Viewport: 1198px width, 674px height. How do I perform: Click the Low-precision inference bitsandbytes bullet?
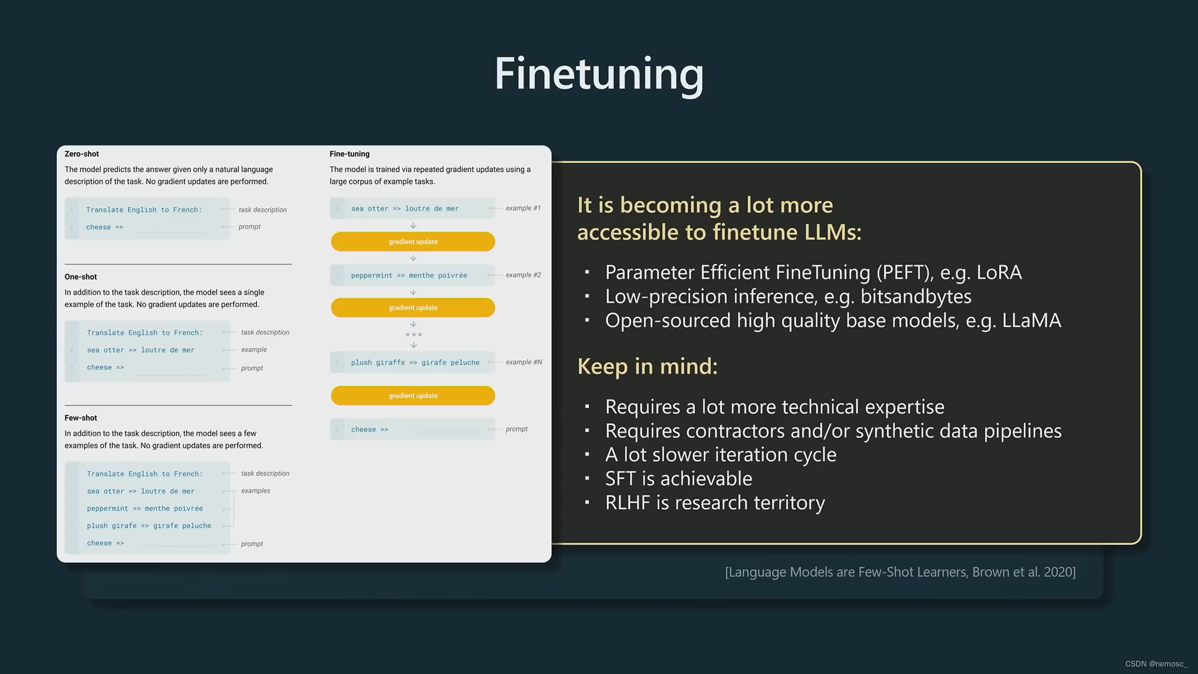click(x=788, y=296)
